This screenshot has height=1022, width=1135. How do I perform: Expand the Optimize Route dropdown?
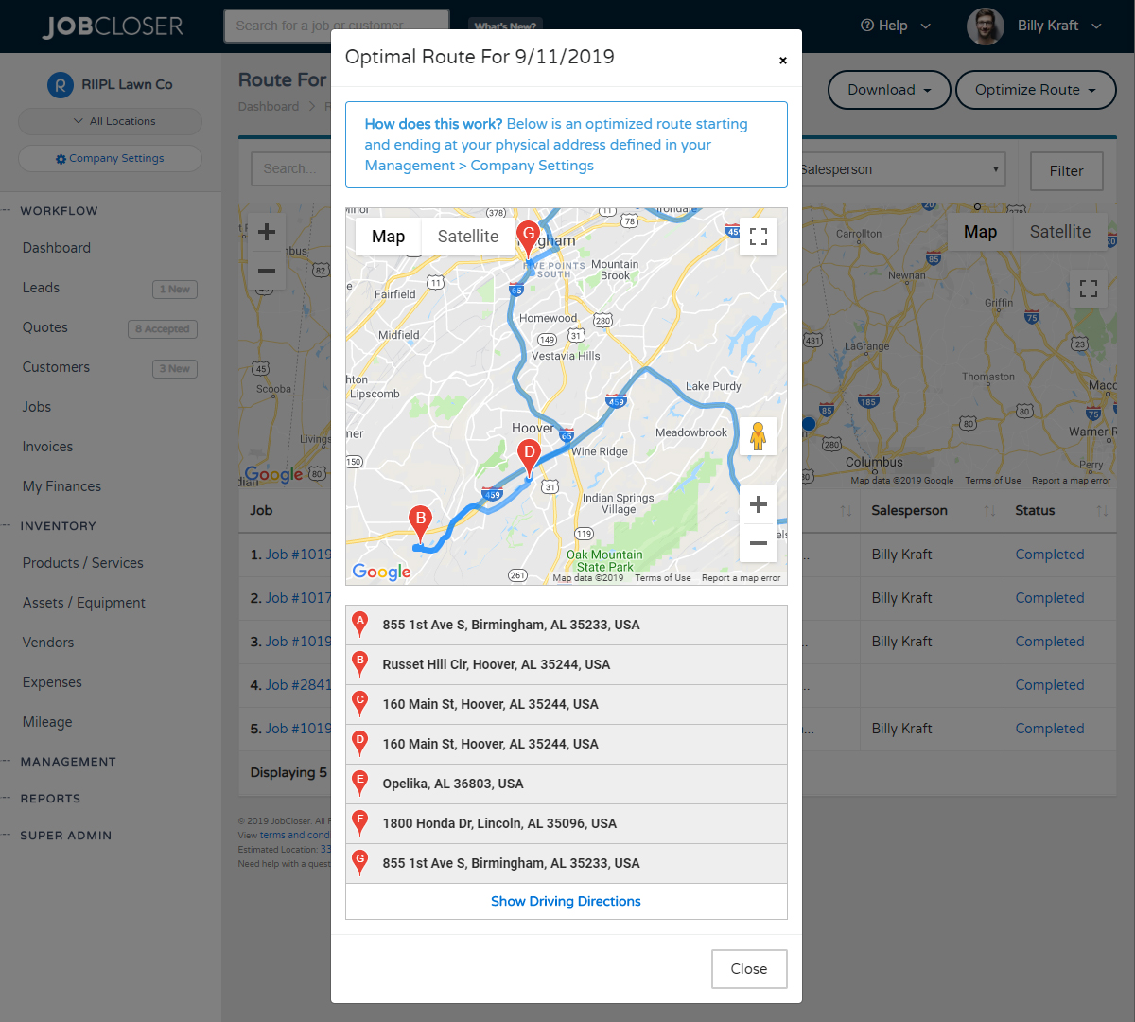[1036, 90]
